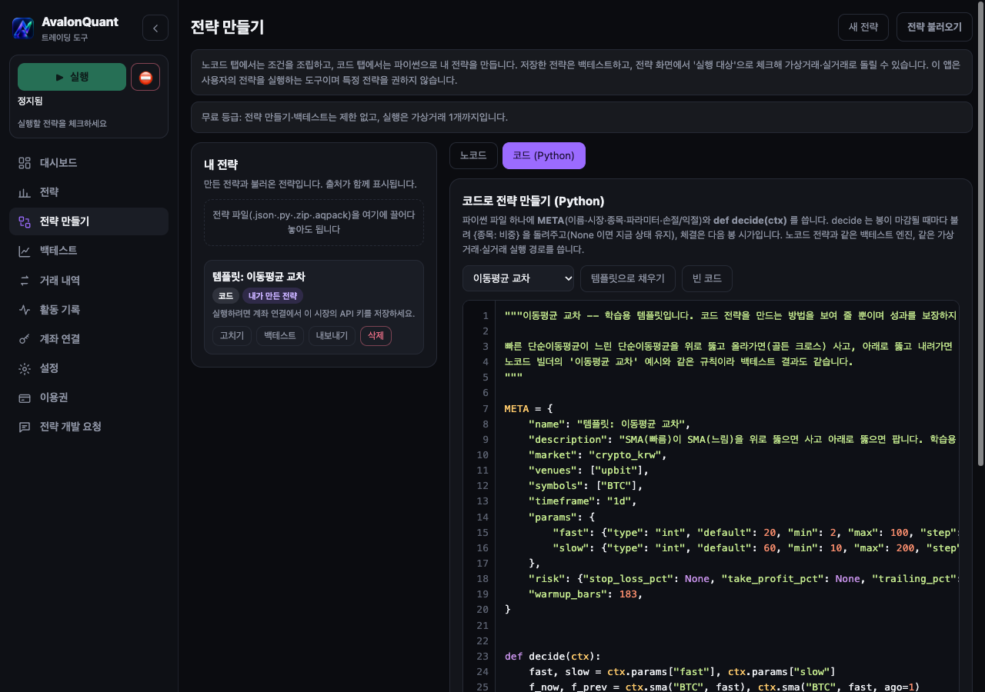
Task: Click the 템플릿으로 채우기 button
Action: tap(628, 278)
